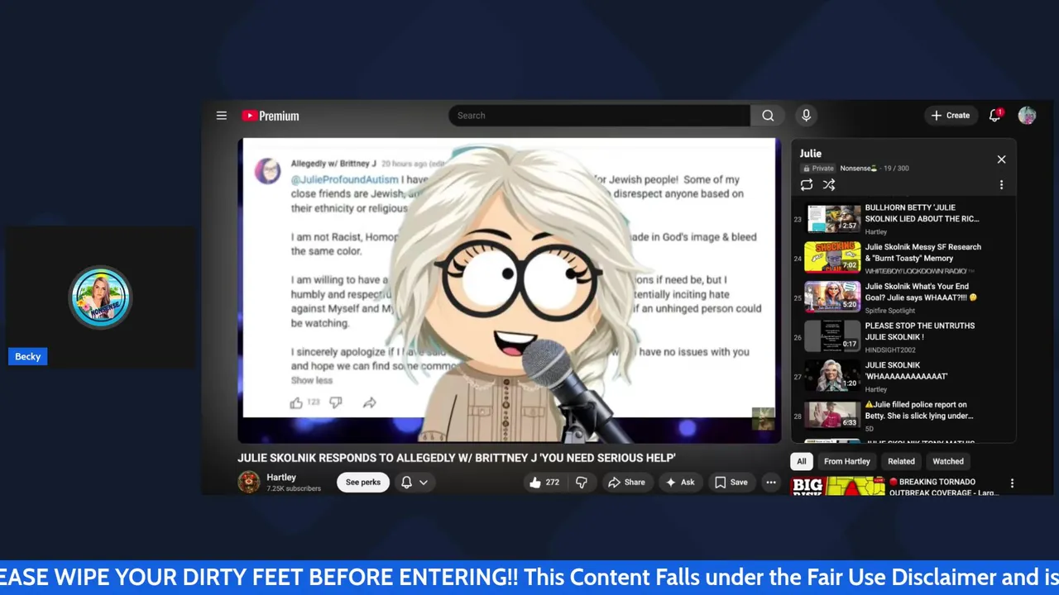The height and width of the screenshot is (595, 1059).
Task: Open the Create button
Action: (950, 116)
